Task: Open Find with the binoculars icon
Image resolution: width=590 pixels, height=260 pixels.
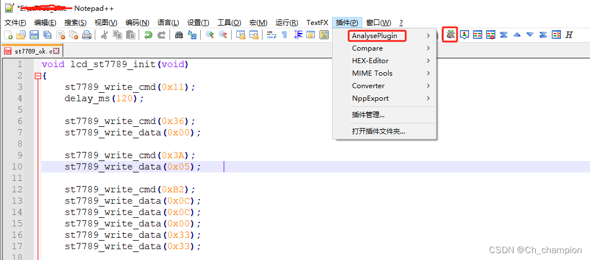Action: click(x=179, y=35)
